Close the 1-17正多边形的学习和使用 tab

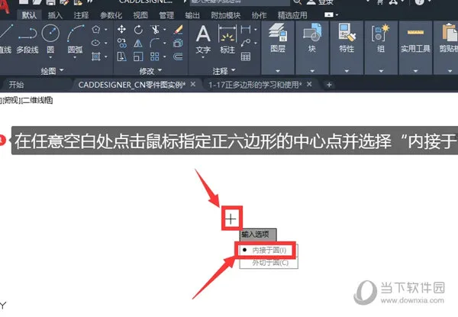pyautogui.click(x=309, y=85)
